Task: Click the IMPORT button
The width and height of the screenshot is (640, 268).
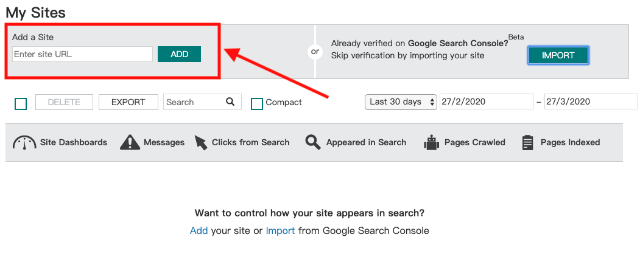Action: tap(558, 55)
